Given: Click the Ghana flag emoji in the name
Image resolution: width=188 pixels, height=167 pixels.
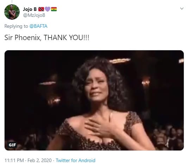Looking at the screenshot, I should (x=54, y=9).
